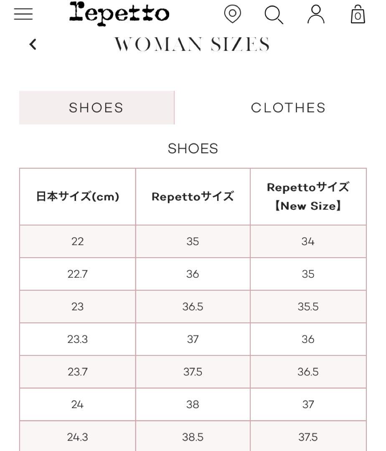386x451 pixels.
Task: Open the search magnifier icon
Action: [x=274, y=14]
